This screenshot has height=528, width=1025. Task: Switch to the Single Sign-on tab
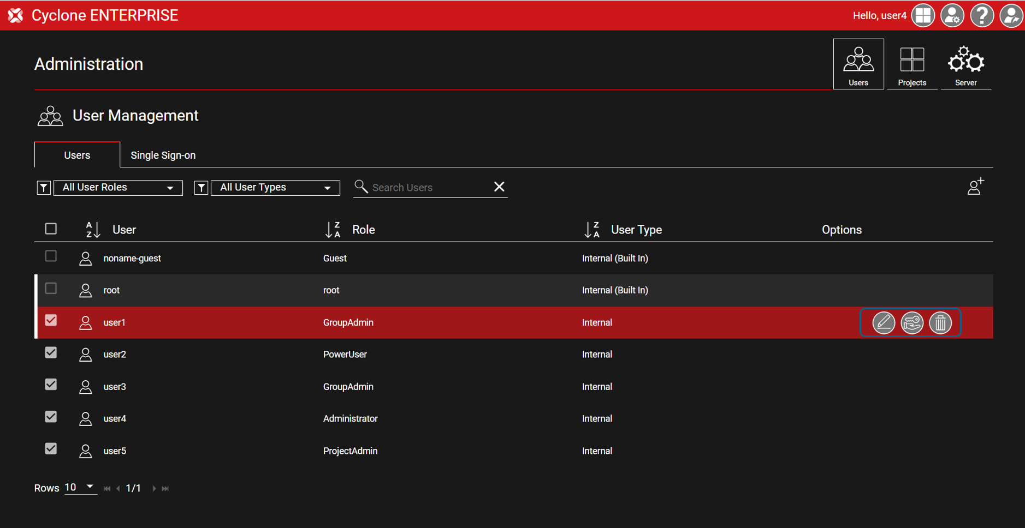click(x=163, y=155)
